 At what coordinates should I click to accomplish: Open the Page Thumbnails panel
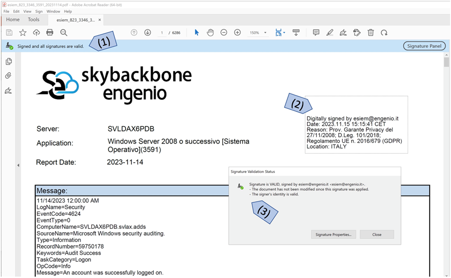point(8,61)
